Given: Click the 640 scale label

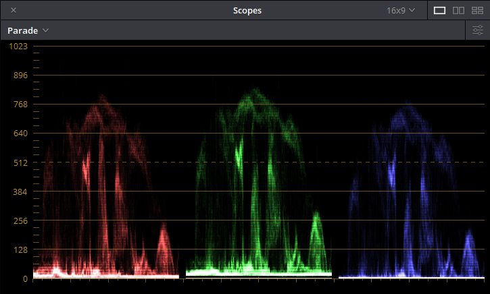Looking at the screenshot, I should (x=21, y=134).
